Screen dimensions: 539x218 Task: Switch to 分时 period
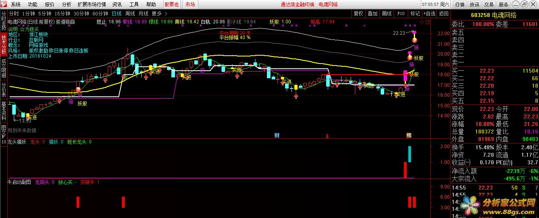tap(14, 13)
